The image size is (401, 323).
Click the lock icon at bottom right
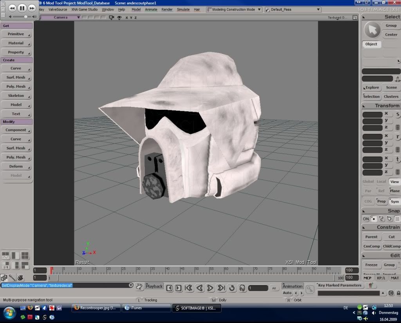[398, 293]
